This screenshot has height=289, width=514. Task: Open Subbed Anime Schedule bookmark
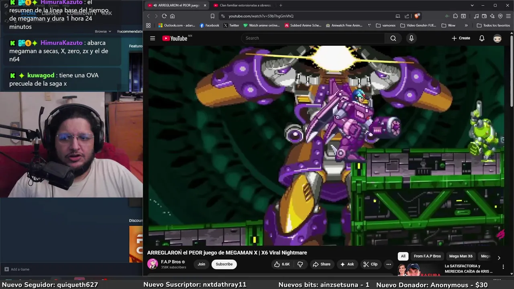(x=303, y=25)
